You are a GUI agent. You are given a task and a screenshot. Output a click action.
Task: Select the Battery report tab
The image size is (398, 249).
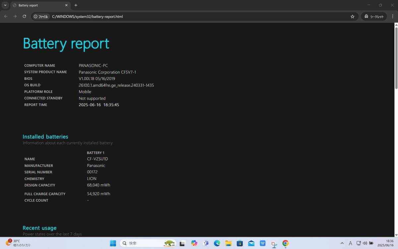click(x=40, y=5)
